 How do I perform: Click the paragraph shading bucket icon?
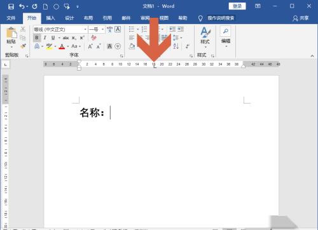point(132,46)
